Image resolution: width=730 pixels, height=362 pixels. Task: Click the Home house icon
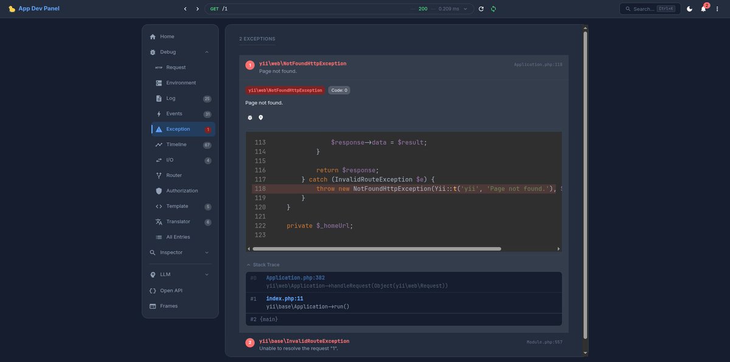(x=153, y=37)
